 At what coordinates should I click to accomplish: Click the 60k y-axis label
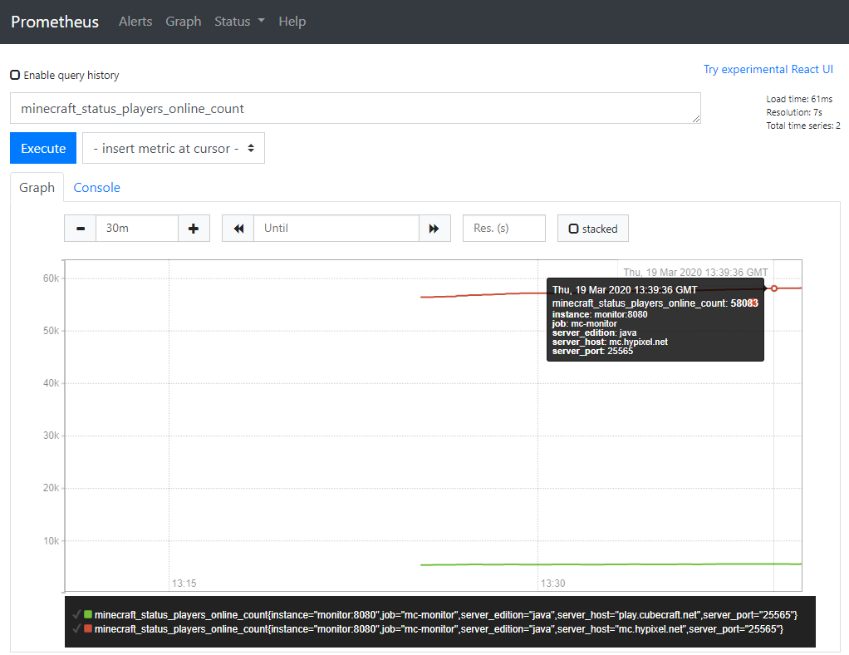click(x=51, y=278)
